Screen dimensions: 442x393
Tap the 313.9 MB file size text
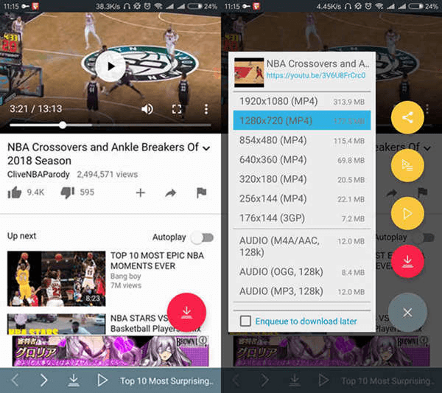pos(349,102)
